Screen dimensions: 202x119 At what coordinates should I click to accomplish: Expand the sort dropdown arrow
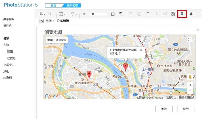click(x=53, y=14)
